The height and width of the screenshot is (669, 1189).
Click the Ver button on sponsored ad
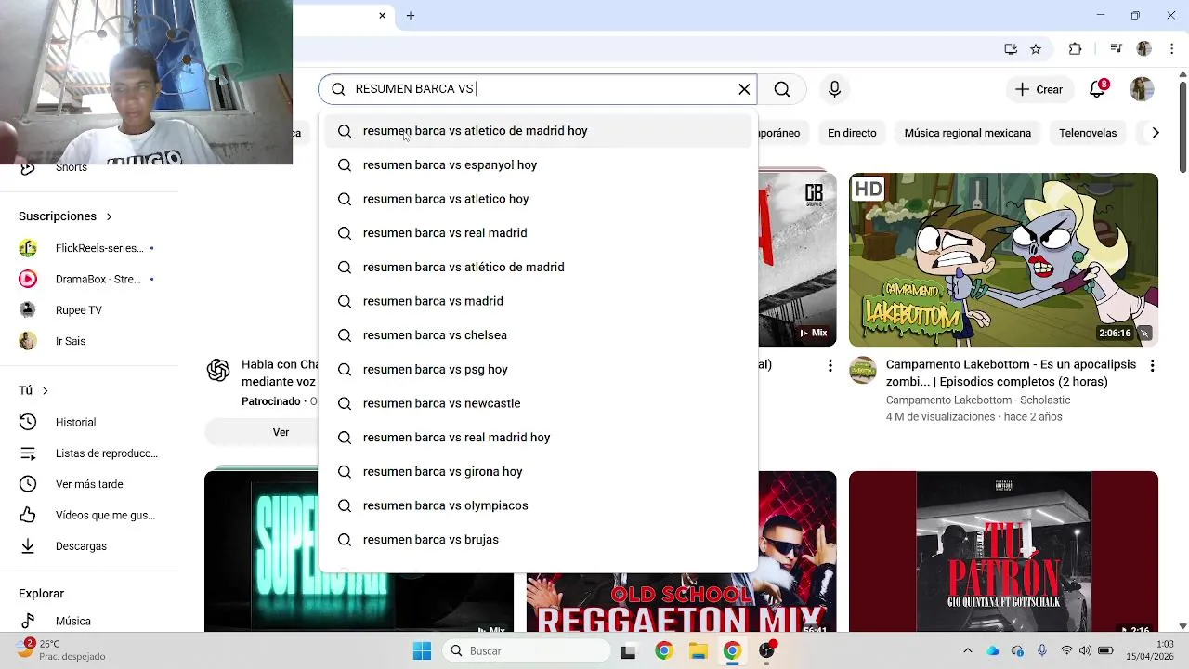click(x=281, y=432)
